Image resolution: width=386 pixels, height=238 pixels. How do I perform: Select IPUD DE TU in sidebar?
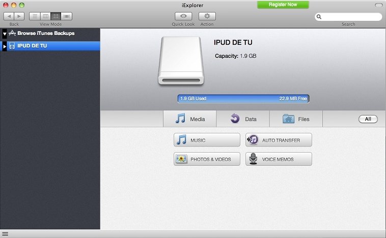point(50,46)
